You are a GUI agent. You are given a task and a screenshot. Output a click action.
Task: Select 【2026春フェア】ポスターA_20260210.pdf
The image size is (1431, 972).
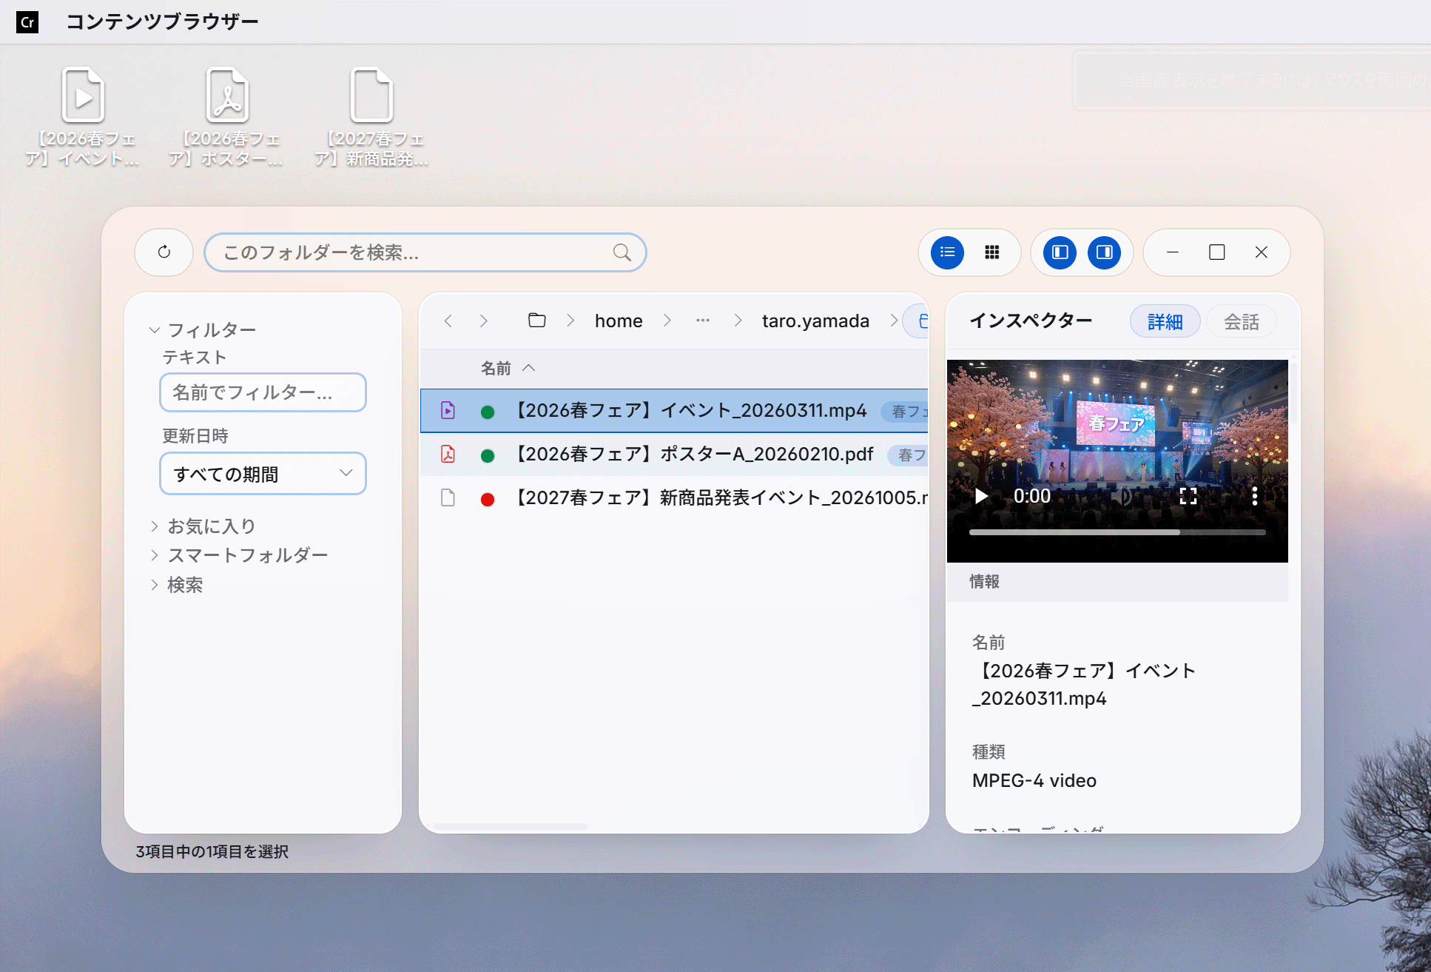click(x=674, y=454)
